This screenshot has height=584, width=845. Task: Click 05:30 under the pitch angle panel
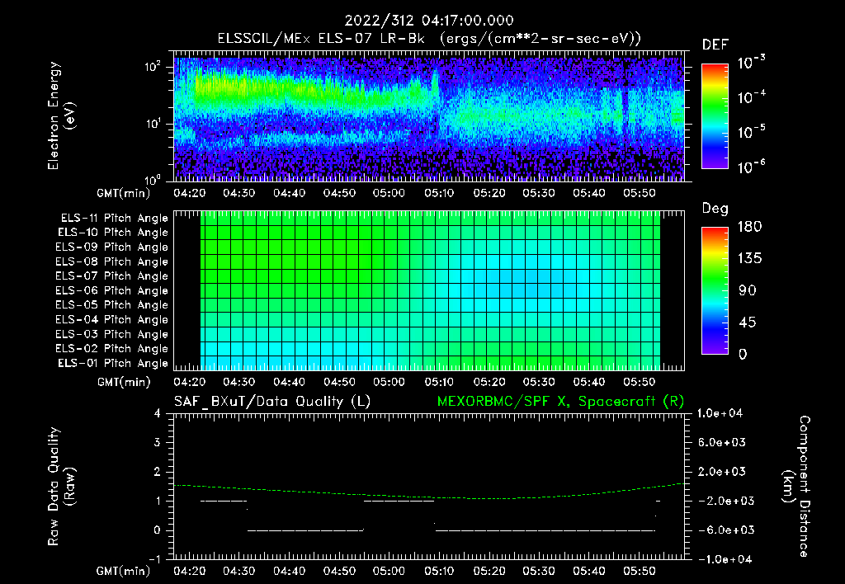click(x=538, y=382)
